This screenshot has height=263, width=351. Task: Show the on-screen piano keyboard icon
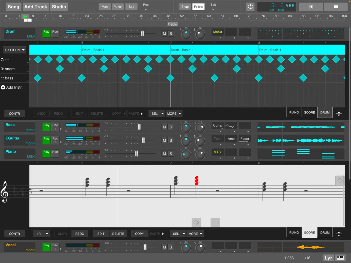[340, 258]
